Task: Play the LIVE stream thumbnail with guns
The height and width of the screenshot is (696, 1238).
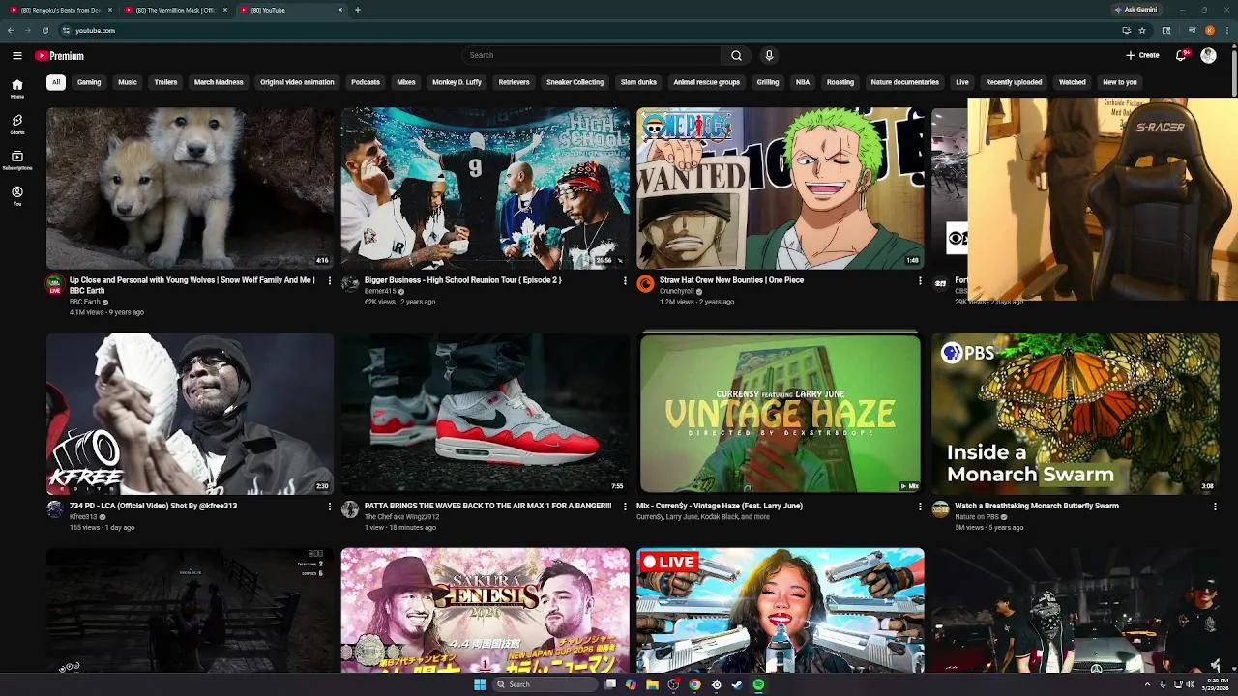Action: pyautogui.click(x=780, y=610)
